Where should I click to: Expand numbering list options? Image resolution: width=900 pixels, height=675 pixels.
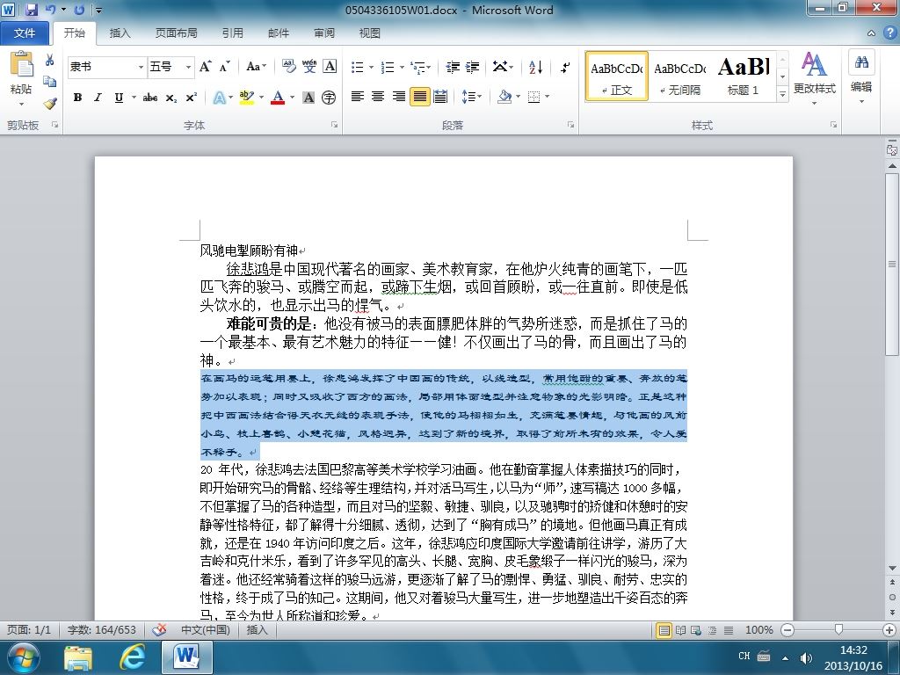click(402, 67)
